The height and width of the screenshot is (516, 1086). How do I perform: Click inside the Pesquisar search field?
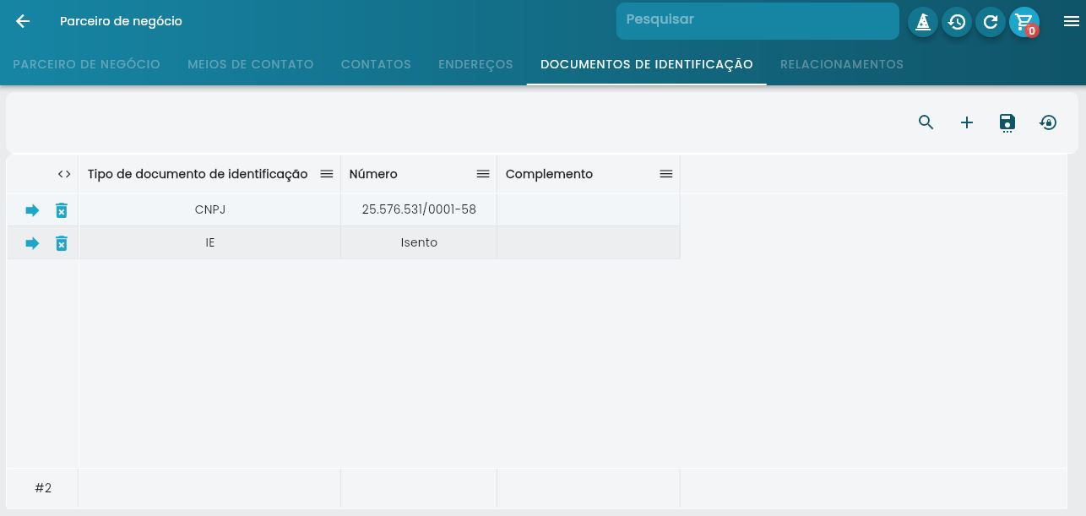coord(757,20)
